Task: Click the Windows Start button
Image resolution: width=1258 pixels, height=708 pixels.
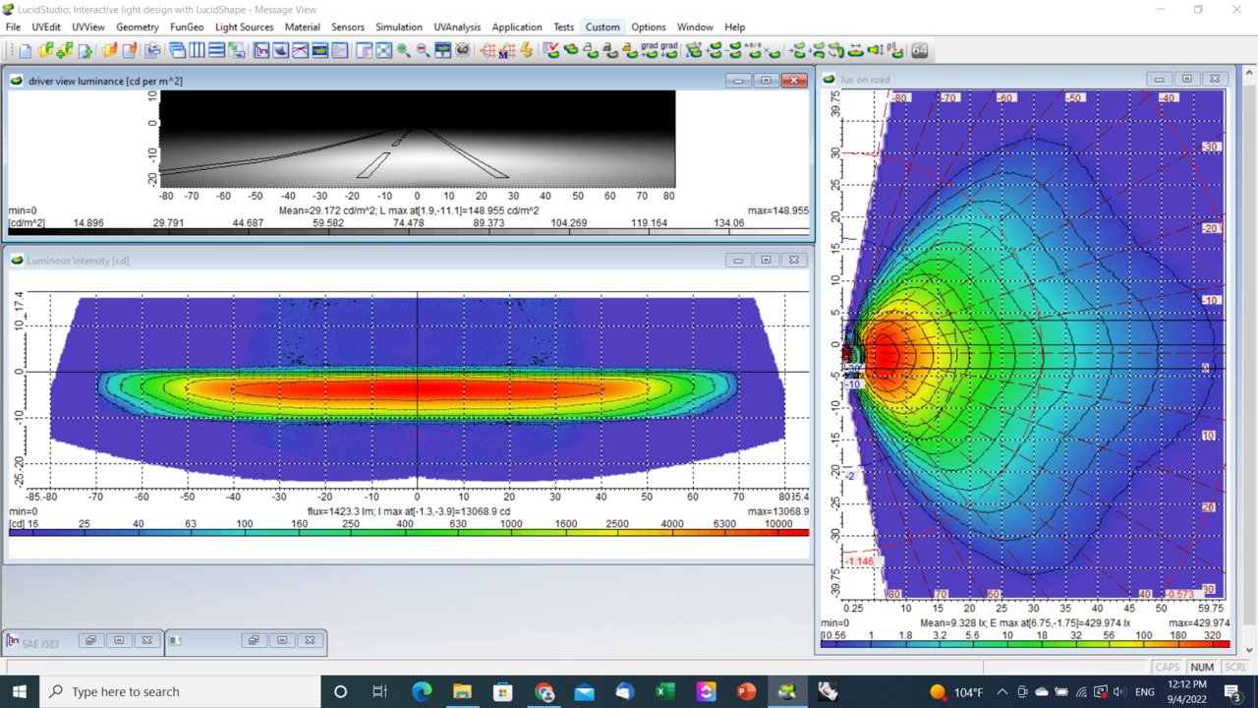Action: 20,691
